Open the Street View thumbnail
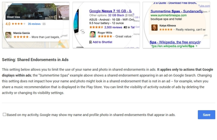 click(x=31, y=11)
